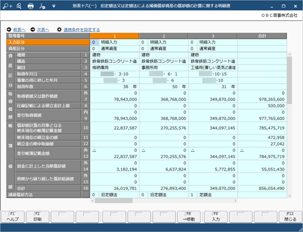303x232 pixels.
Task: Click the PDF export icon
Action: 42,6
